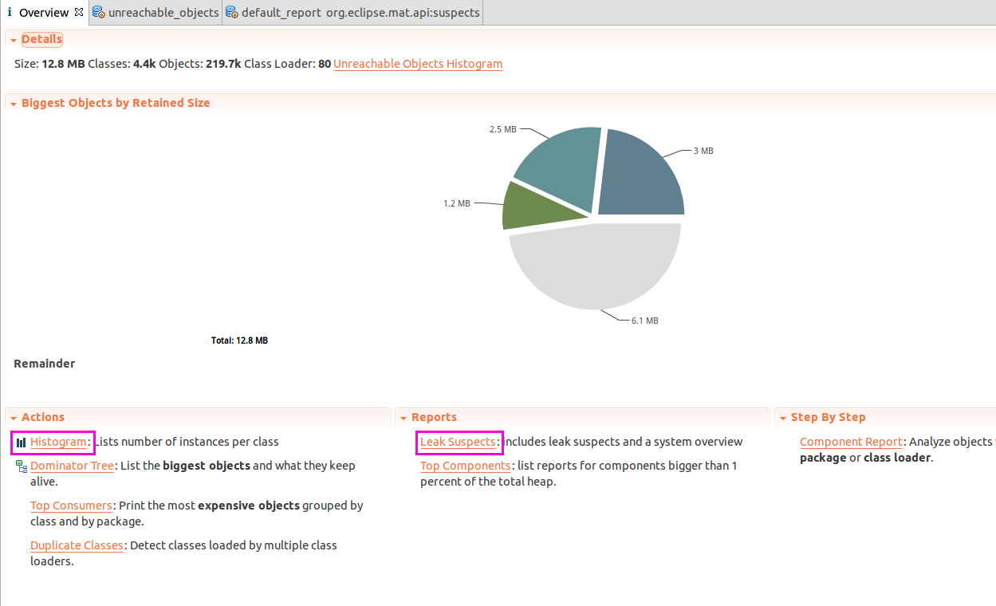Open the Leak Suspects report
This screenshot has height=606, width=996.
tap(458, 442)
